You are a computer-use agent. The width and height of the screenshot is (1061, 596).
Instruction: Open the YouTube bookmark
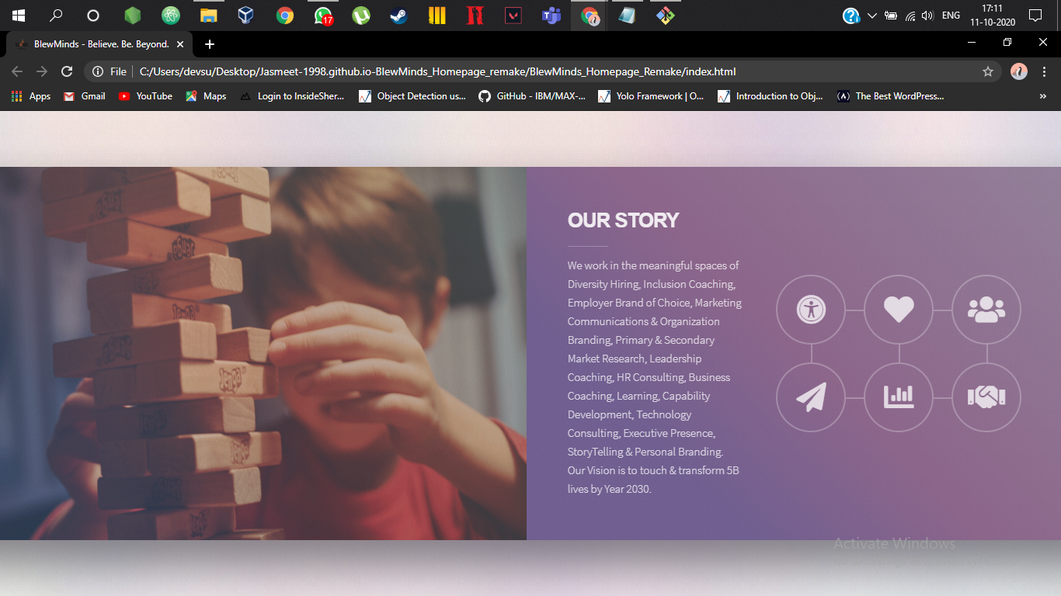coord(145,96)
